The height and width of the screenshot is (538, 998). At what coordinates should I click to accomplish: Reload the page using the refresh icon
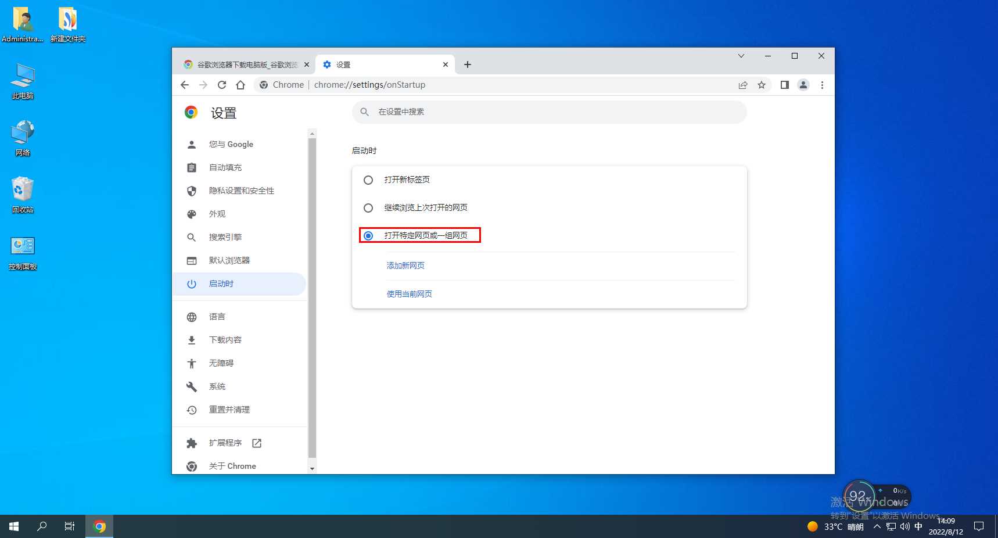(x=222, y=85)
